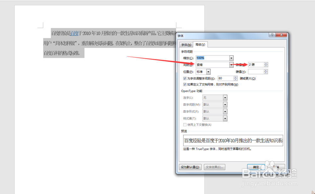Screen dimensions: 315x194
Task: Click the kerning value field showing 80
Action: 226,78
